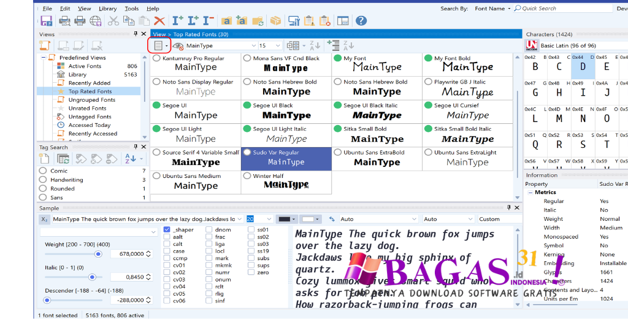
Task: Open the Library menu
Action: click(108, 9)
